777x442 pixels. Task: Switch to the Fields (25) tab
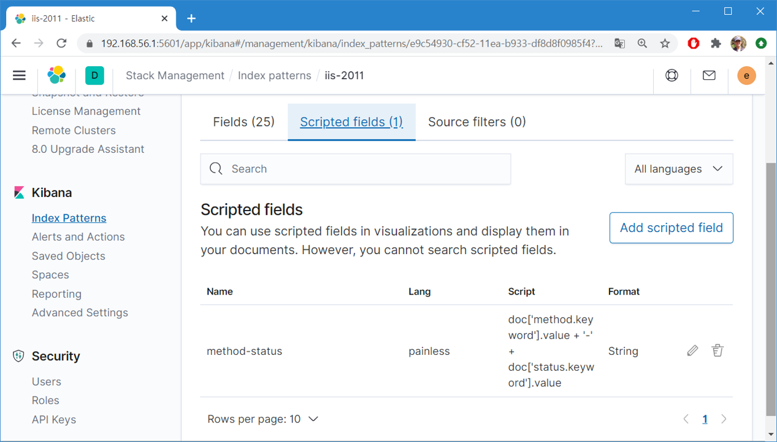tap(243, 122)
